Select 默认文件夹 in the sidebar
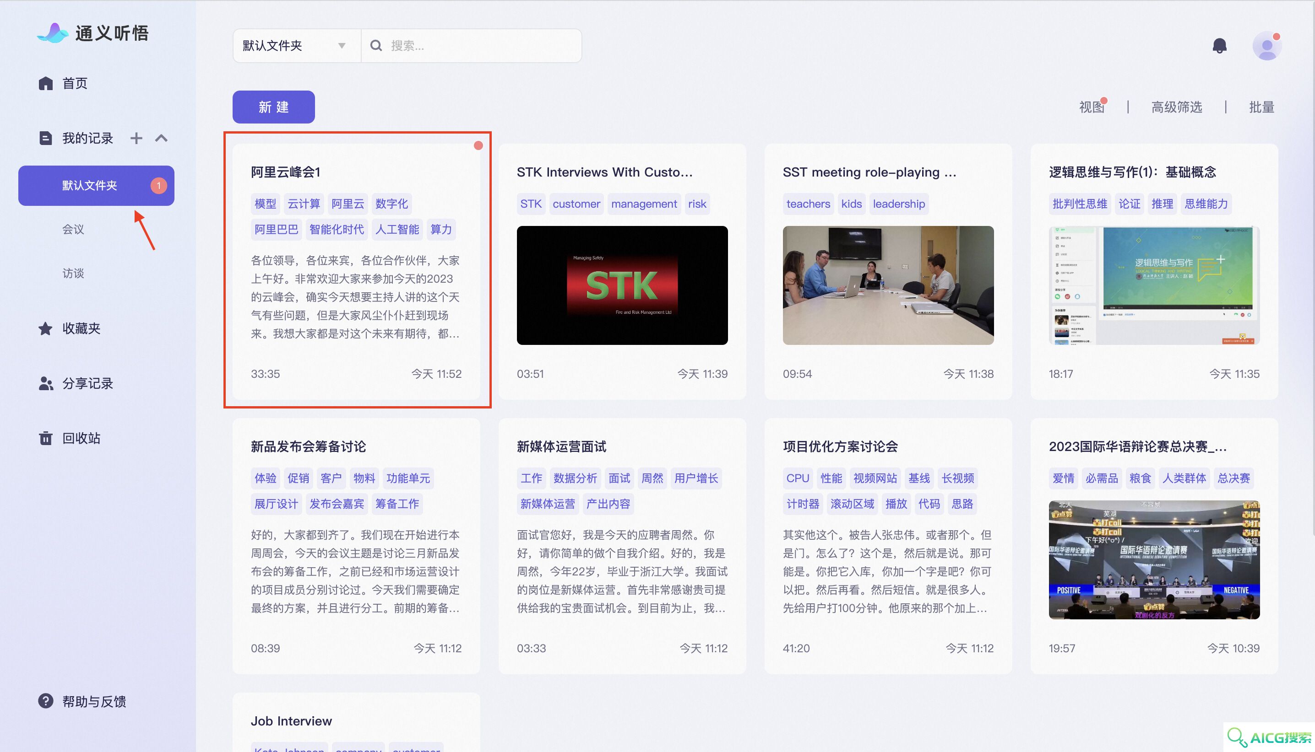Image resolution: width=1315 pixels, height=752 pixels. 96,185
